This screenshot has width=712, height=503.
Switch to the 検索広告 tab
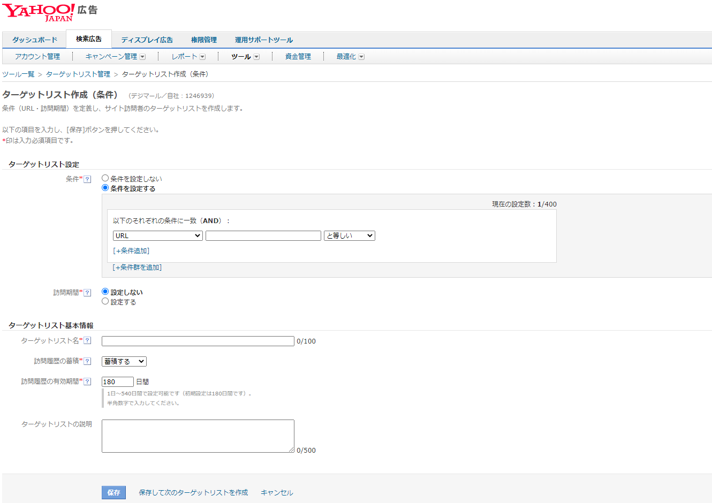click(x=89, y=39)
